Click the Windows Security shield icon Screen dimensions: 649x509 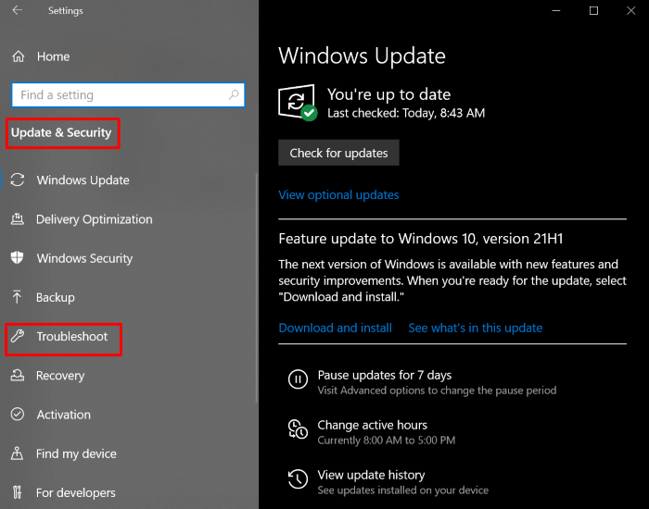18,258
